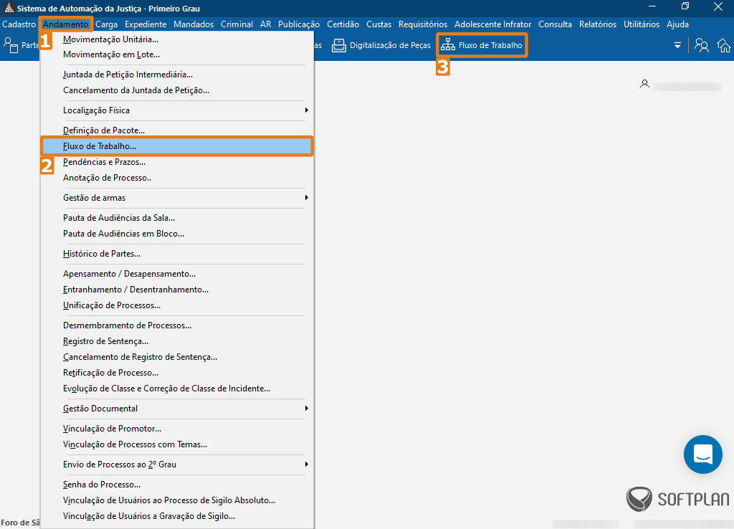Open the Utilitários menu
This screenshot has height=529, width=734.
click(642, 24)
